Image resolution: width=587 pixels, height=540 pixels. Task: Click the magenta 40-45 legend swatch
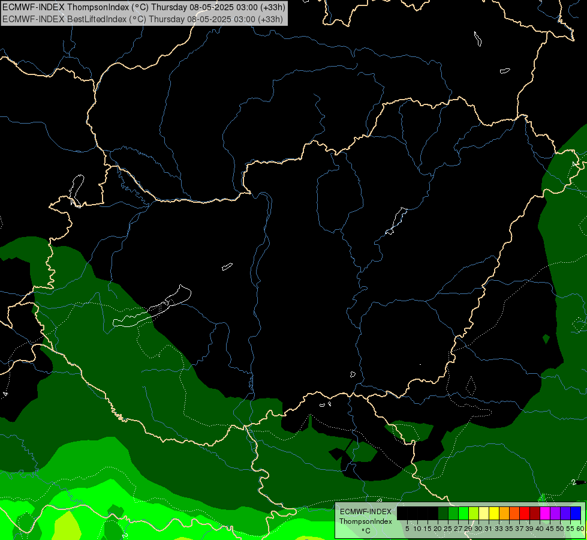545,513
